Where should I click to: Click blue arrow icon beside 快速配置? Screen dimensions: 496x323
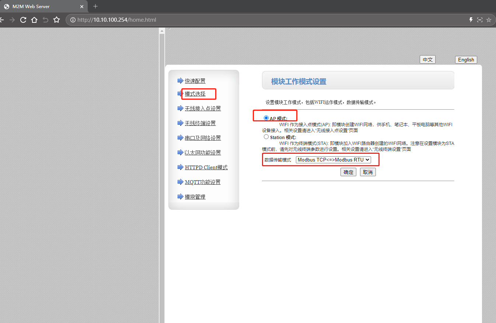[180, 81]
